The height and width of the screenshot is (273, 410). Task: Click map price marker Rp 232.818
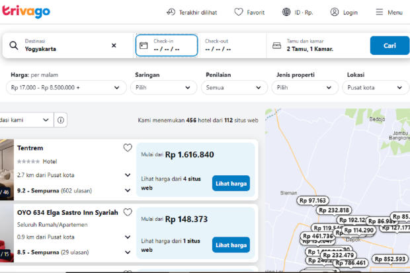334,210
